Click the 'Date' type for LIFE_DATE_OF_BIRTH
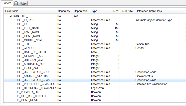 94,52
